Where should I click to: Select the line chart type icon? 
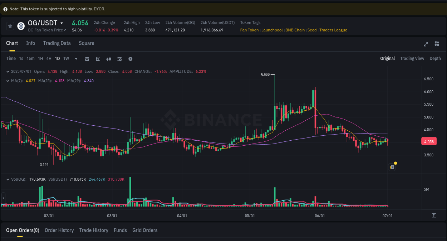98,58
